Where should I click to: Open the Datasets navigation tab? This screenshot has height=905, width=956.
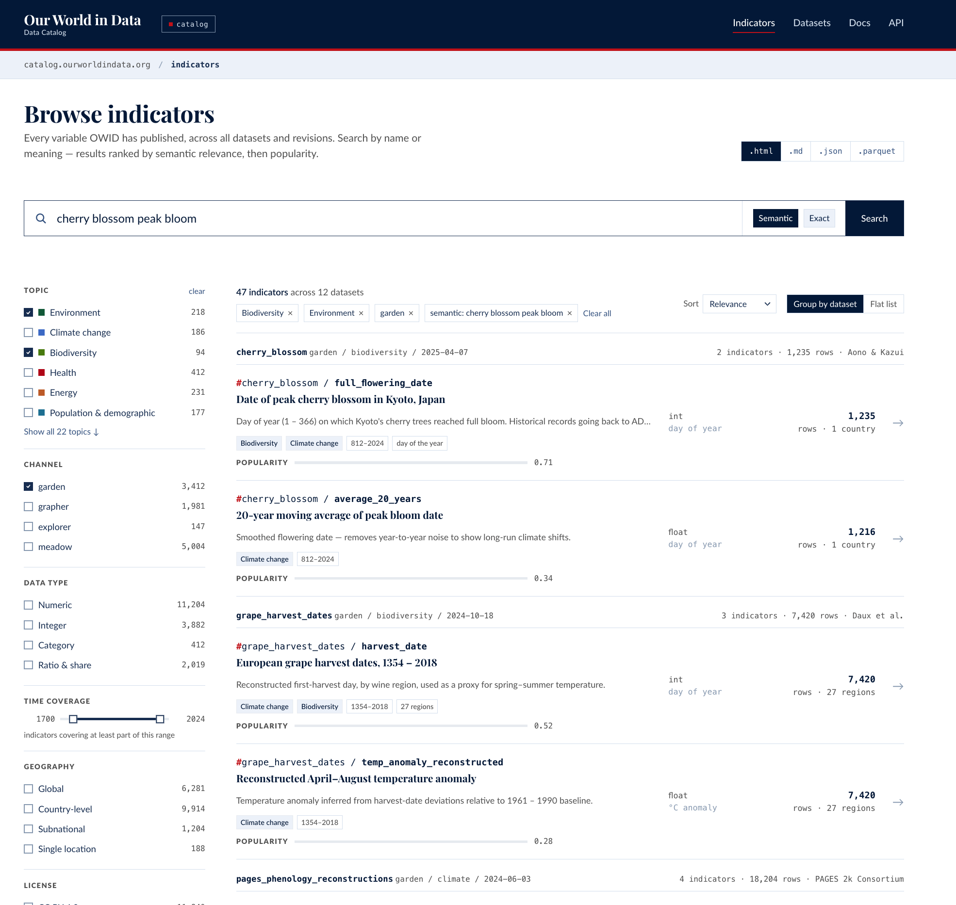(811, 23)
